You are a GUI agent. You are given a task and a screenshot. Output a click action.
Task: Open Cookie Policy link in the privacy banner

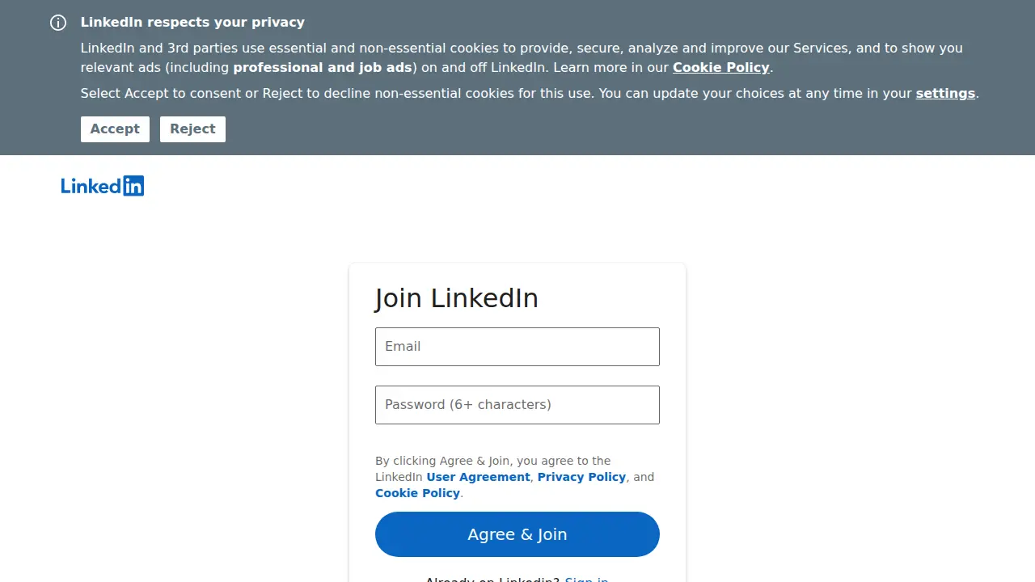click(721, 68)
